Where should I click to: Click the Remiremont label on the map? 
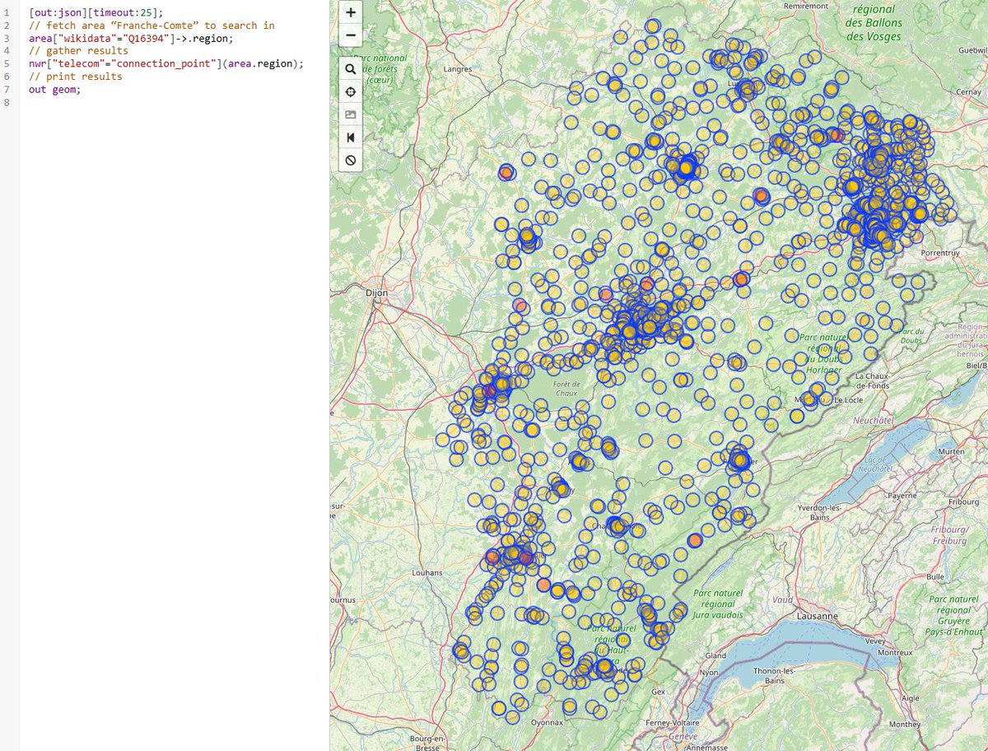pos(805,6)
